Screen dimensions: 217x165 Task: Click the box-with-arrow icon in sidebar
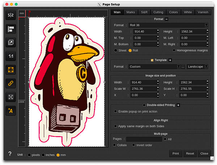[x=11, y=42]
